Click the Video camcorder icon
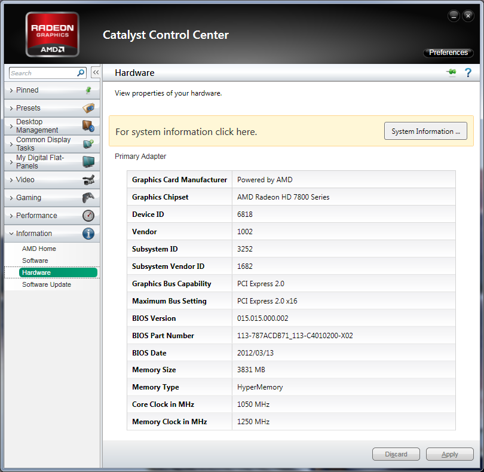This screenshot has height=472, width=484. point(88,180)
